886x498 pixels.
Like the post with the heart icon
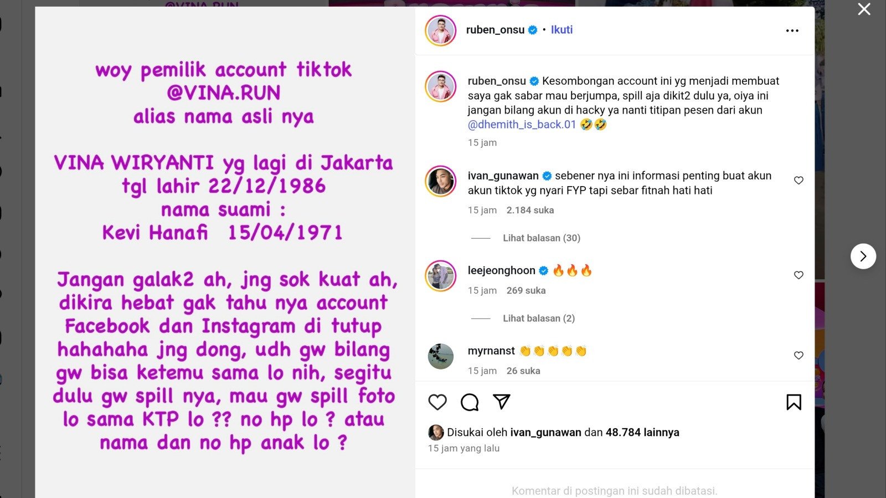(437, 402)
